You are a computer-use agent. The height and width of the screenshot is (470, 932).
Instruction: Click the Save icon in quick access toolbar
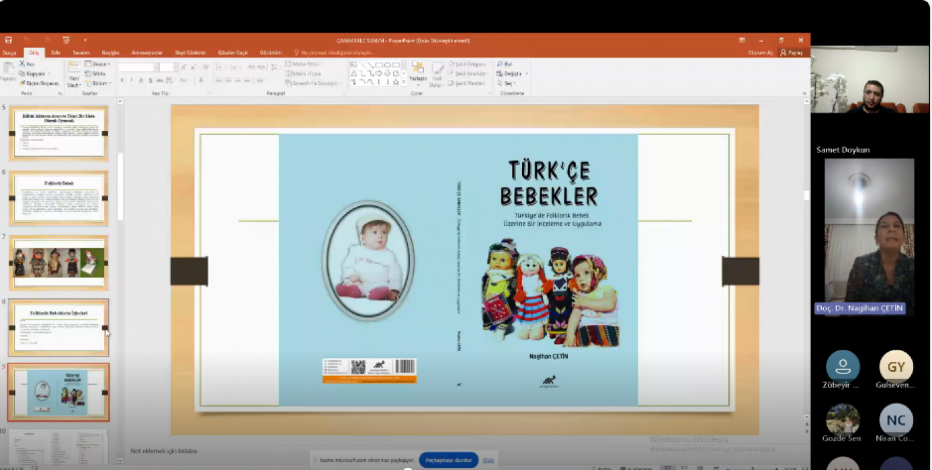(9, 40)
